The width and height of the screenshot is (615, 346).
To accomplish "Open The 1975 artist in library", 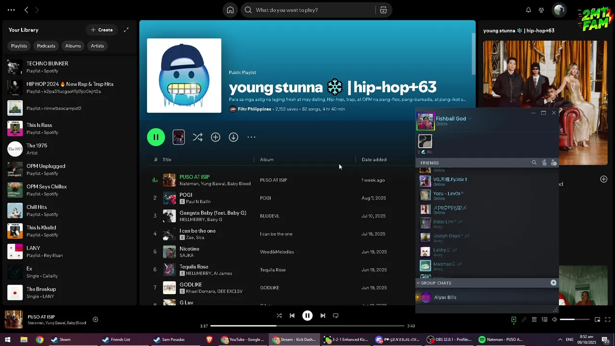I will (x=70, y=149).
